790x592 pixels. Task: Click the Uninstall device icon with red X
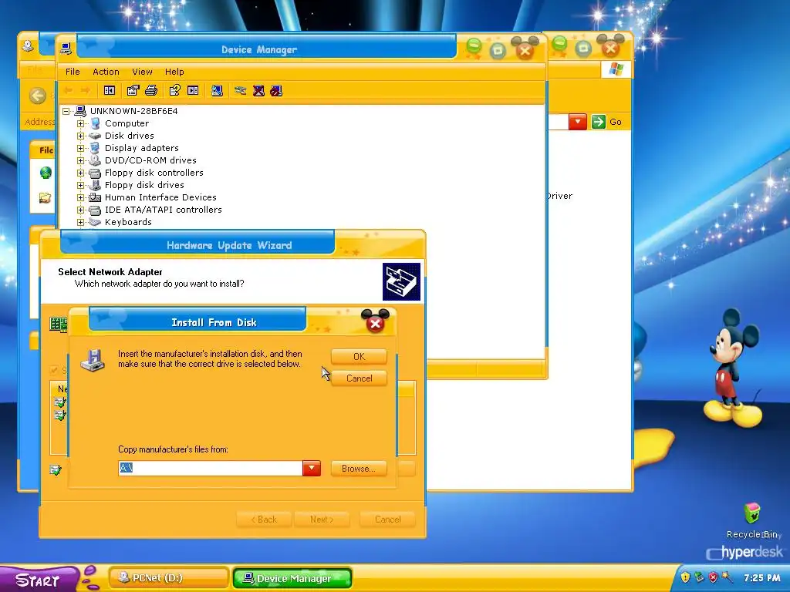(258, 91)
